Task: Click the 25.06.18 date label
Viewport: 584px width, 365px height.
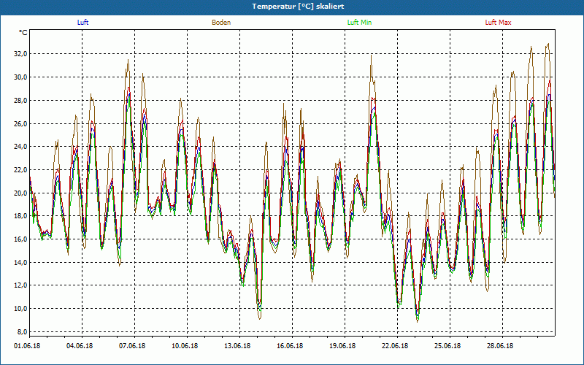Action: coord(447,346)
